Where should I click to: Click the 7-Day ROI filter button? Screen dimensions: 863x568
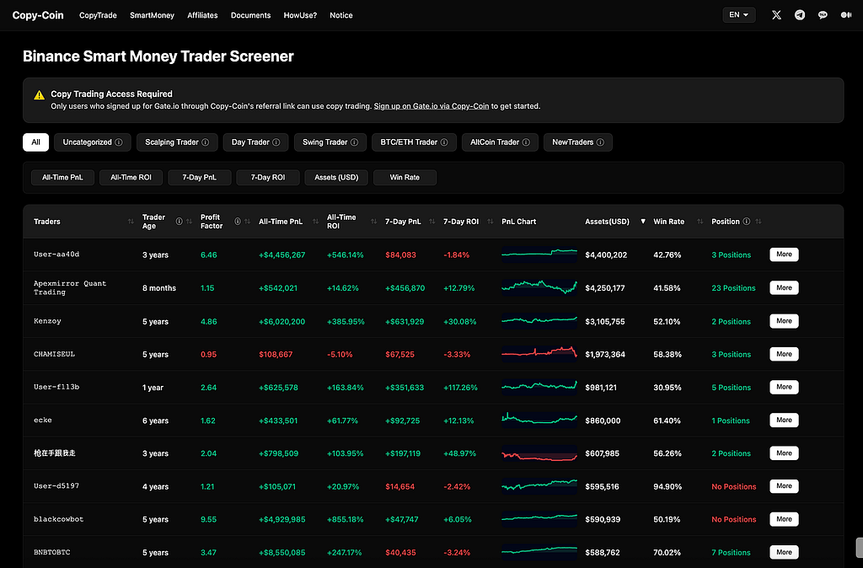coord(268,177)
